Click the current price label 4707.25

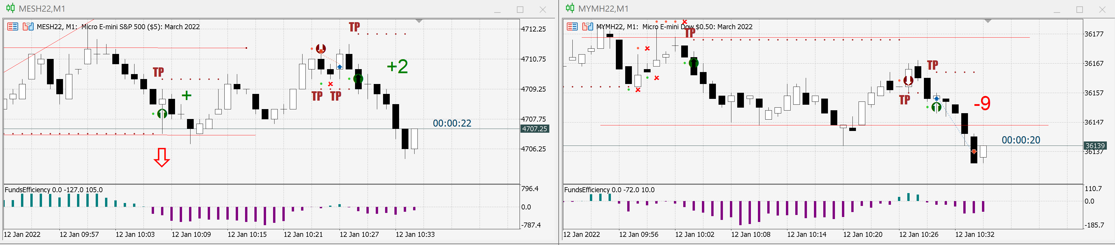(534, 129)
